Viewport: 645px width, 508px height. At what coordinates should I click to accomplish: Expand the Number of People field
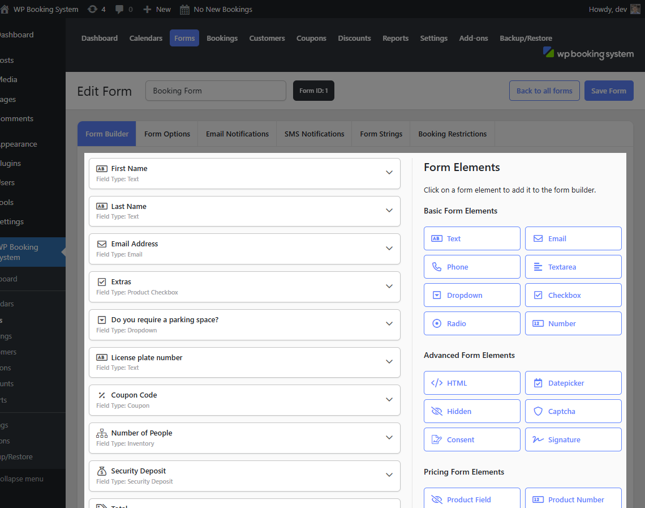(389, 437)
